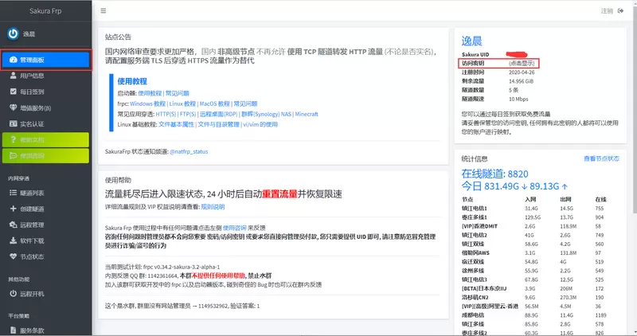This screenshot has height=336, width=637.
Task: Click the node row 成都电信
Action: 541,315
